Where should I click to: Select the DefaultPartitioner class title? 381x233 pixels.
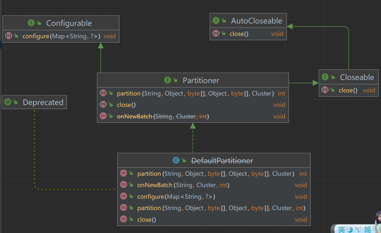click(222, 161)
